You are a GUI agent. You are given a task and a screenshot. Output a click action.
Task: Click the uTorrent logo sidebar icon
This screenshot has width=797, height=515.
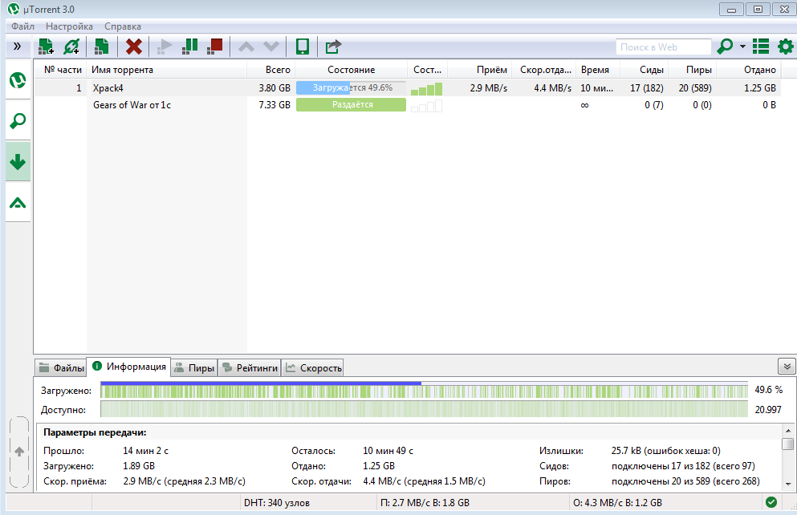point(18,80)
